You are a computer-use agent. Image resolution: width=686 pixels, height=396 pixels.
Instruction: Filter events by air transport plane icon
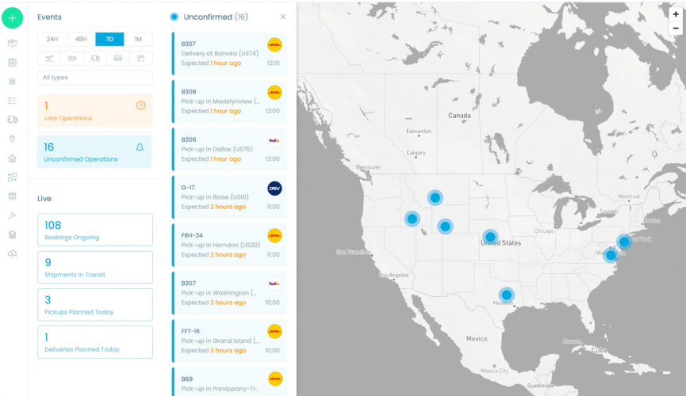click(x=49, y=58)
